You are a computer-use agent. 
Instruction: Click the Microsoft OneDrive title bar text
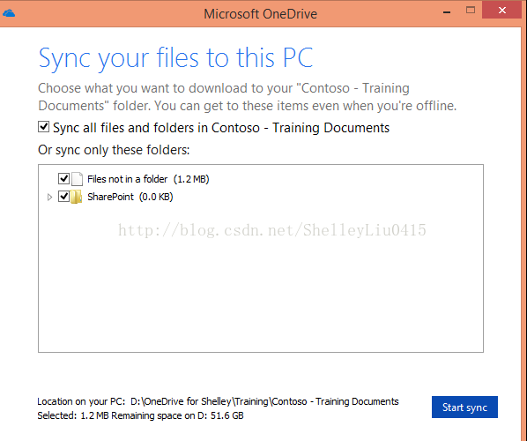pyautogui.click(x=261, y=14)
